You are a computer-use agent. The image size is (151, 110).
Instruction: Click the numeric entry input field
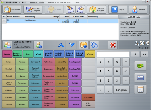tap(113, 54)
